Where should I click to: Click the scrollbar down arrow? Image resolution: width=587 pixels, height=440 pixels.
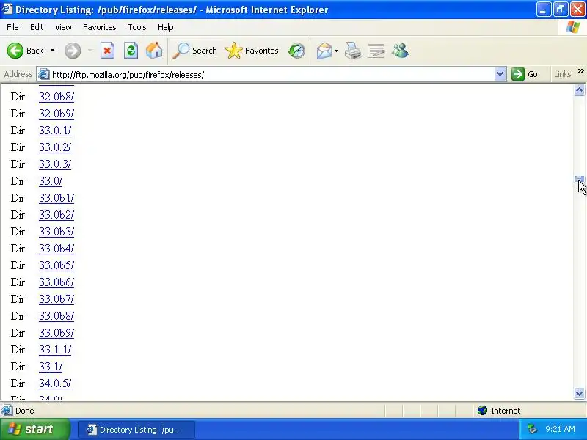pos(579,393)
